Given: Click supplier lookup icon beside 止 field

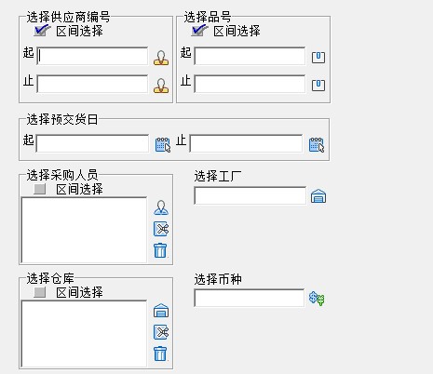Looking at the screenshot, I should pyautogui.click(x=161, y=86).
